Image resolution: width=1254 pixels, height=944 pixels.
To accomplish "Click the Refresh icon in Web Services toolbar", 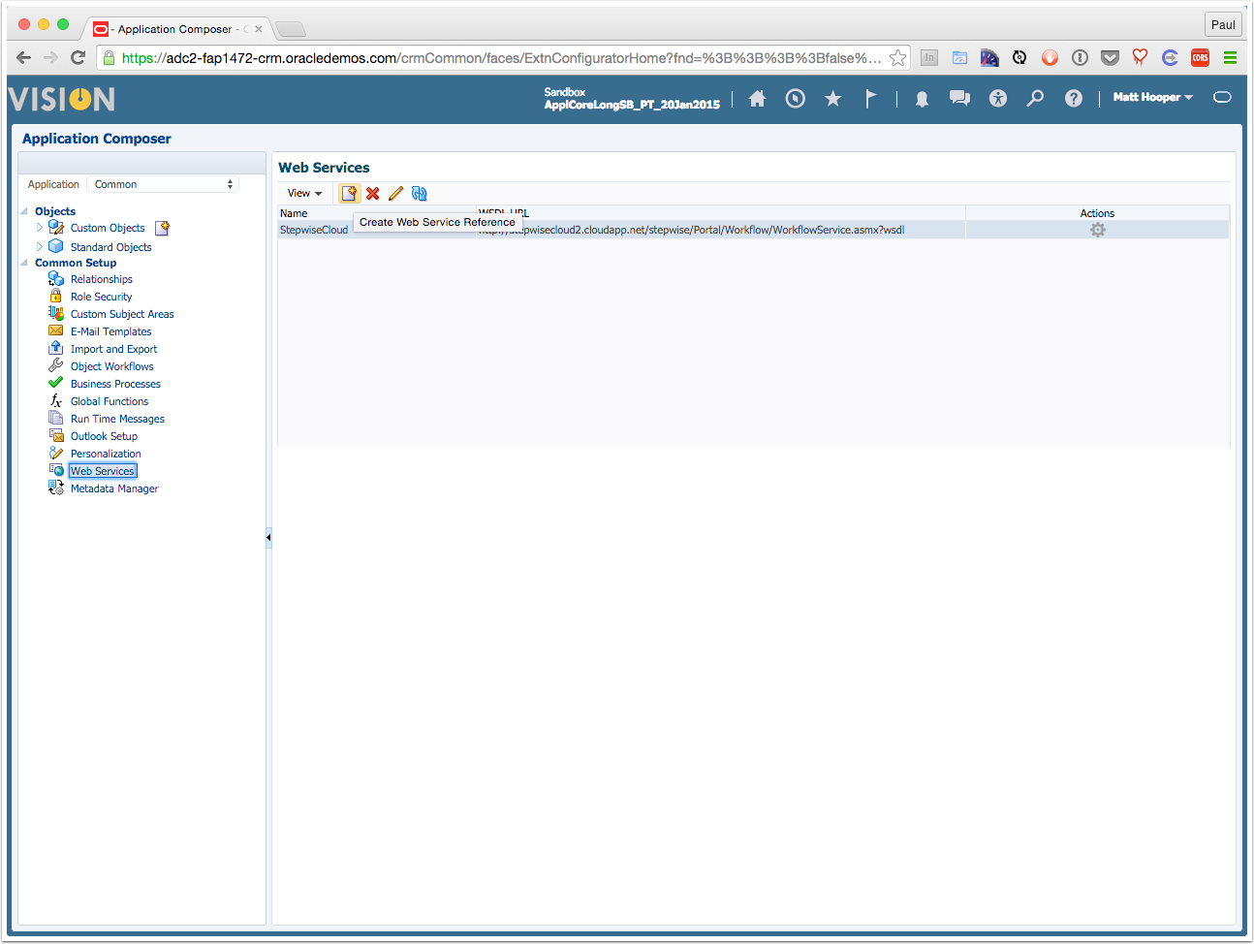I will (419, 194).
